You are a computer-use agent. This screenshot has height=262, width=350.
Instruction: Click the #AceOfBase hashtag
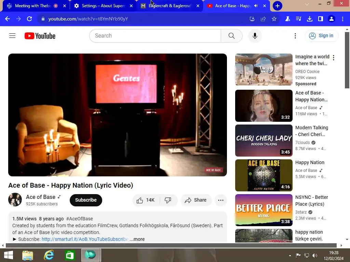click(x=79, y=219)
